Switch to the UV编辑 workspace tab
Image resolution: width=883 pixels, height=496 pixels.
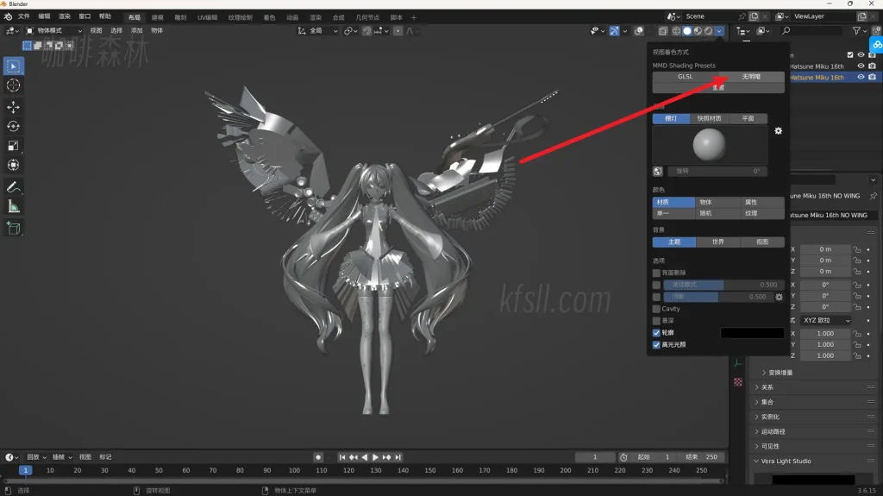(207, 17)
